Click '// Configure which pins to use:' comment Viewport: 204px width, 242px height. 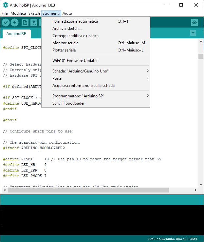(38, 131)
